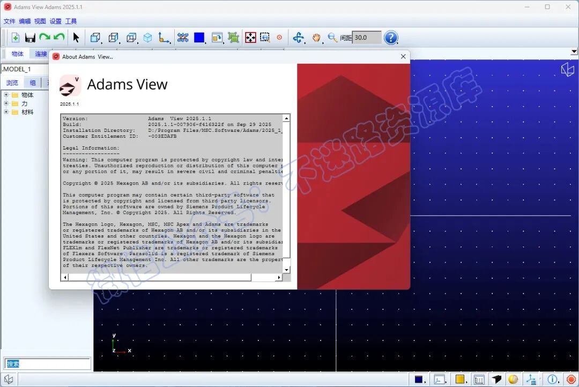Click the 'Legal Information:' heading in the About text
Screen dimensions: 579x387
(91, 148)
